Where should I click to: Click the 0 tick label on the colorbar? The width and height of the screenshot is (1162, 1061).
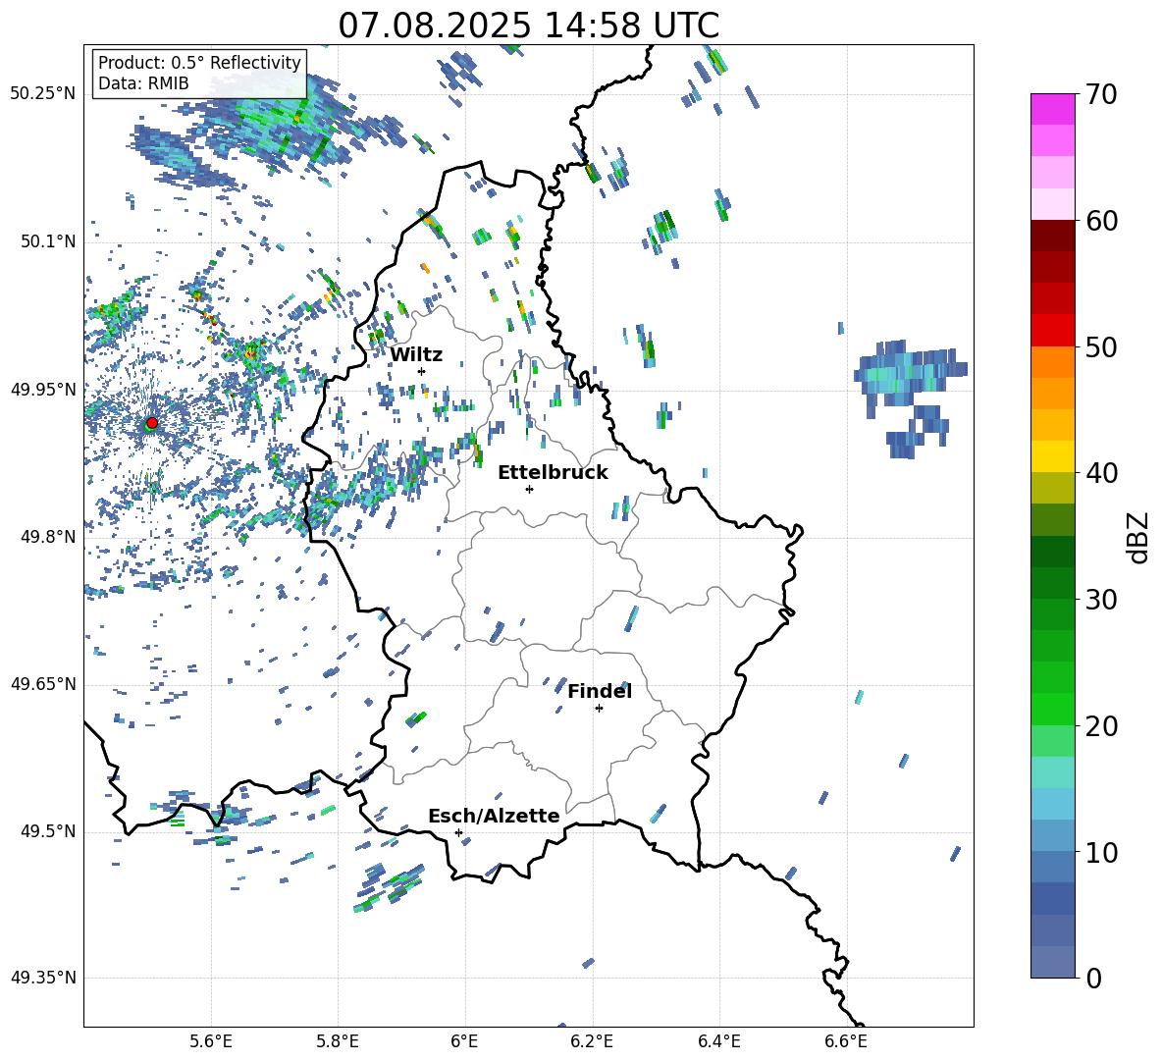pos(1093,979)
